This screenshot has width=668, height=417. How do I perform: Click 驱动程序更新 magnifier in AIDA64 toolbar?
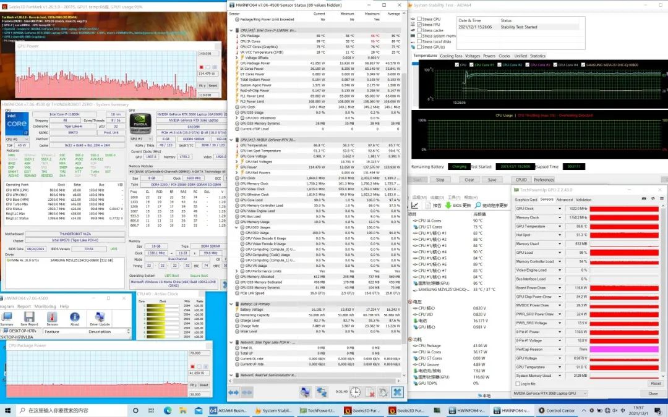coord(478,206)
